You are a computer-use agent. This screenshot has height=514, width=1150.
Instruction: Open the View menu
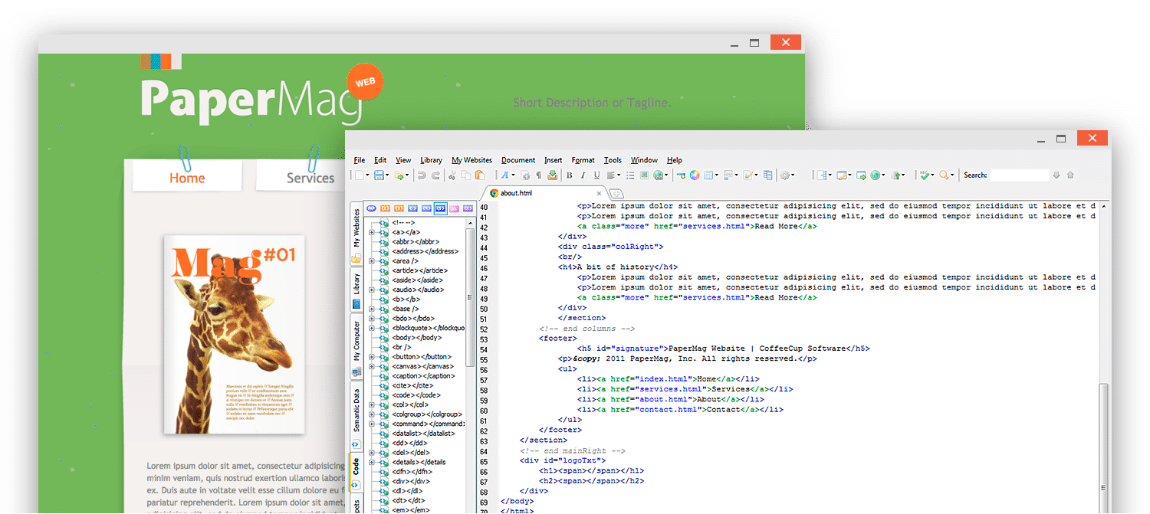[403, 160]
